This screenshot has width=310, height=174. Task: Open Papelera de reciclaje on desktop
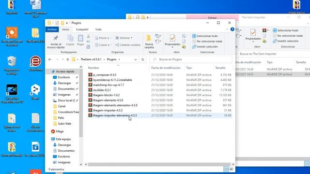click(12, 65)
